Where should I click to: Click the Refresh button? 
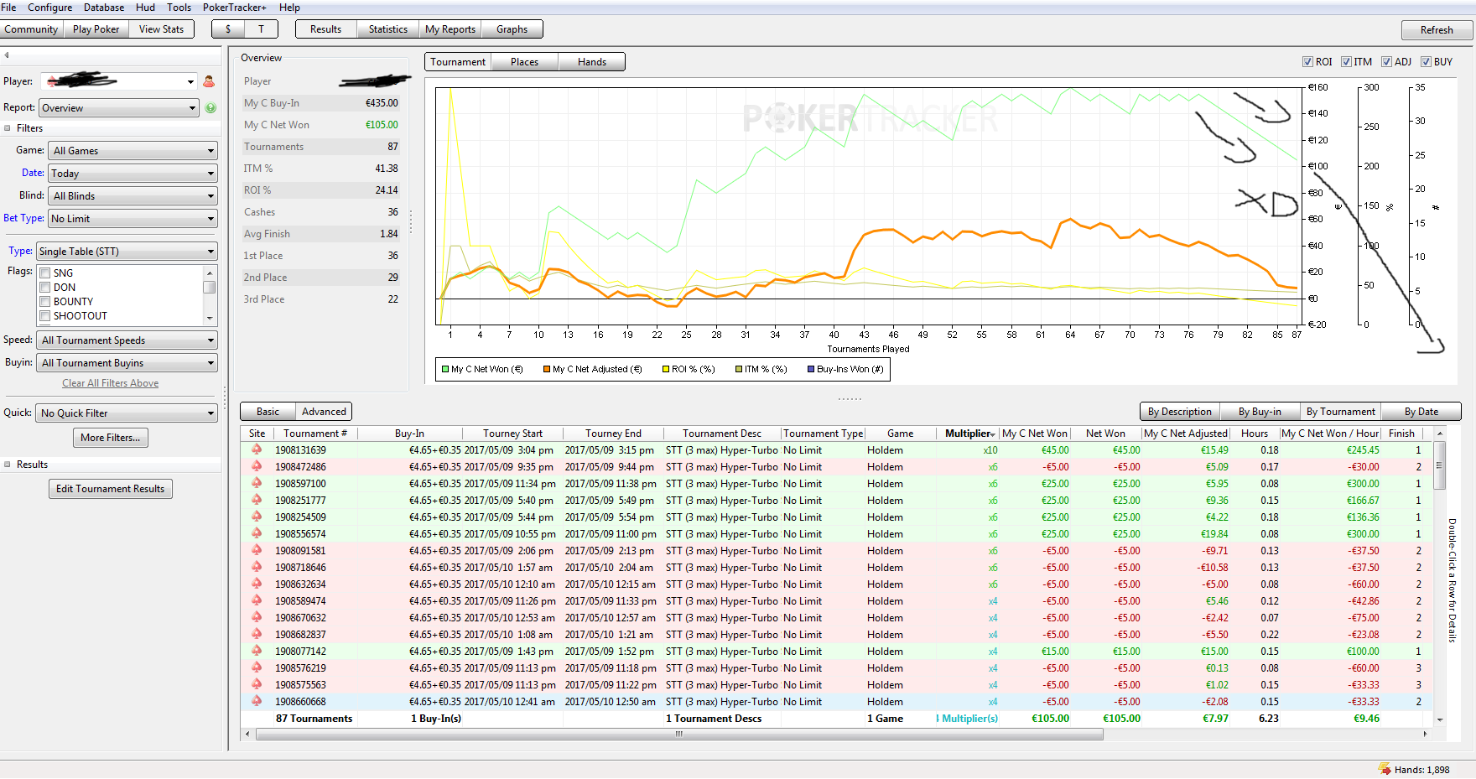(x=1437, y=30)
